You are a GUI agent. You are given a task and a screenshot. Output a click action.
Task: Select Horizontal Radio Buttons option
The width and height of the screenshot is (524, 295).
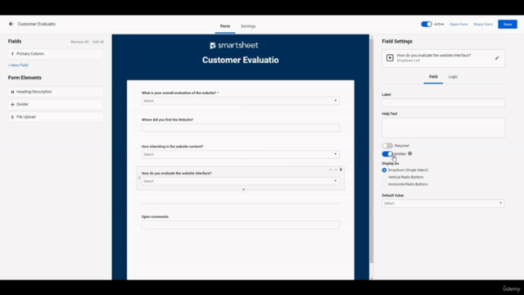[384, 184]
